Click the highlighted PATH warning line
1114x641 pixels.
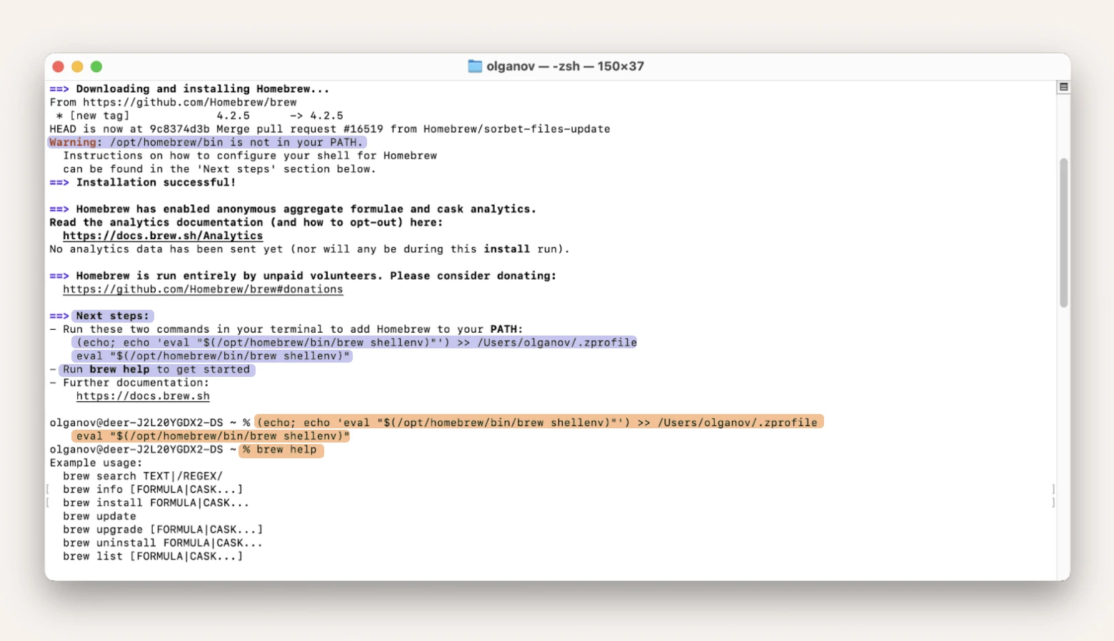pyautogui.click(x=206, y=142)
